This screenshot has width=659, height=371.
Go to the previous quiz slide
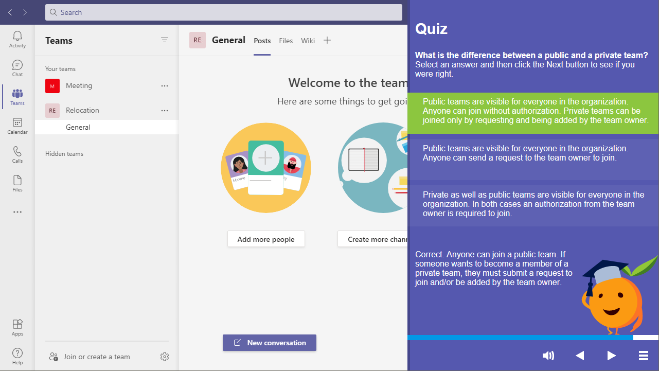[x=580, y=356]
